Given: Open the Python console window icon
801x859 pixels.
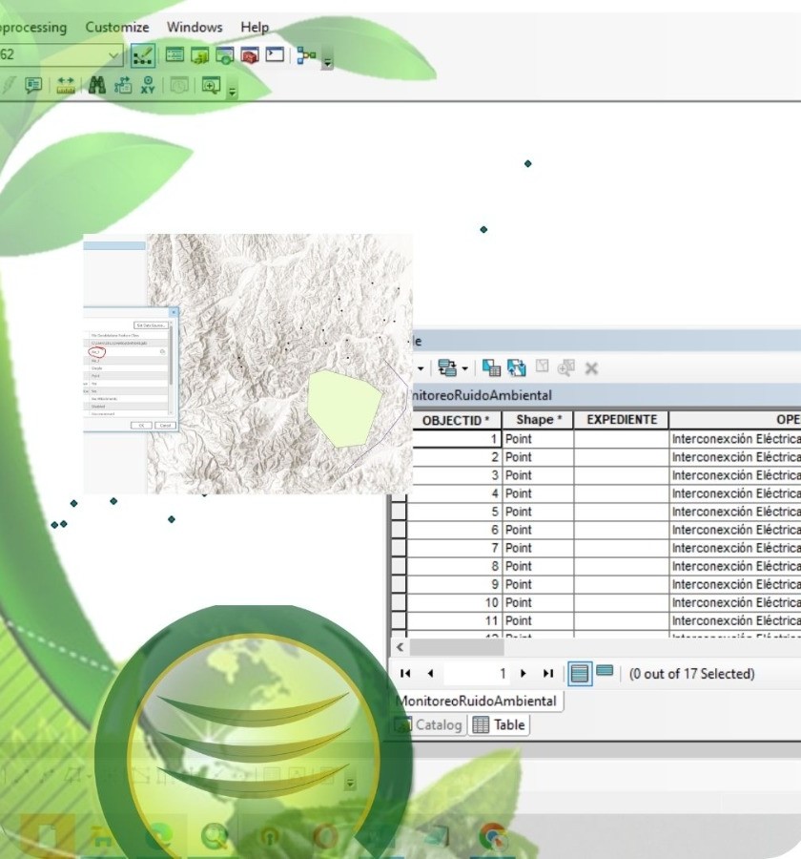Looking at the screenshot, I should click(x=275, y=55).
